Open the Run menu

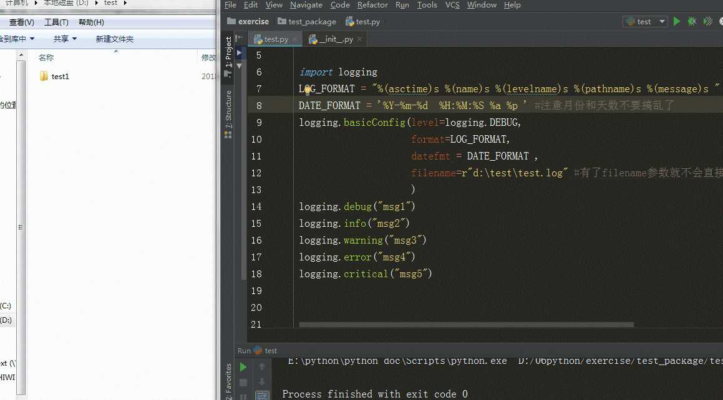tap(402, 5)
